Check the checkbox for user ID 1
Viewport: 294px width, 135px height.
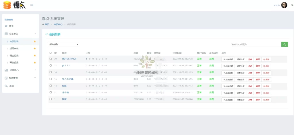pyautogui.click(x=51, y=99)
